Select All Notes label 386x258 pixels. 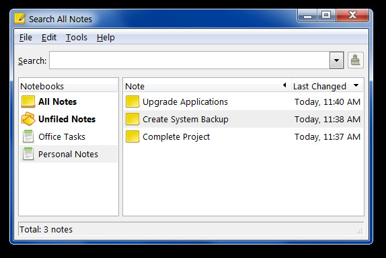tap(57, 101)
